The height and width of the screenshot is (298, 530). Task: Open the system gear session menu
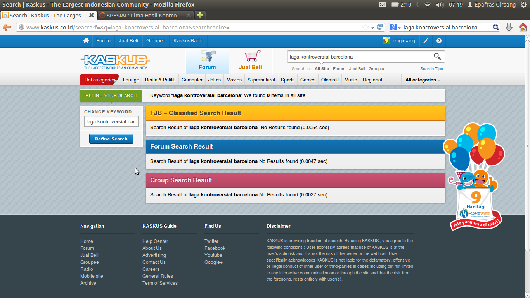point(524,5)
